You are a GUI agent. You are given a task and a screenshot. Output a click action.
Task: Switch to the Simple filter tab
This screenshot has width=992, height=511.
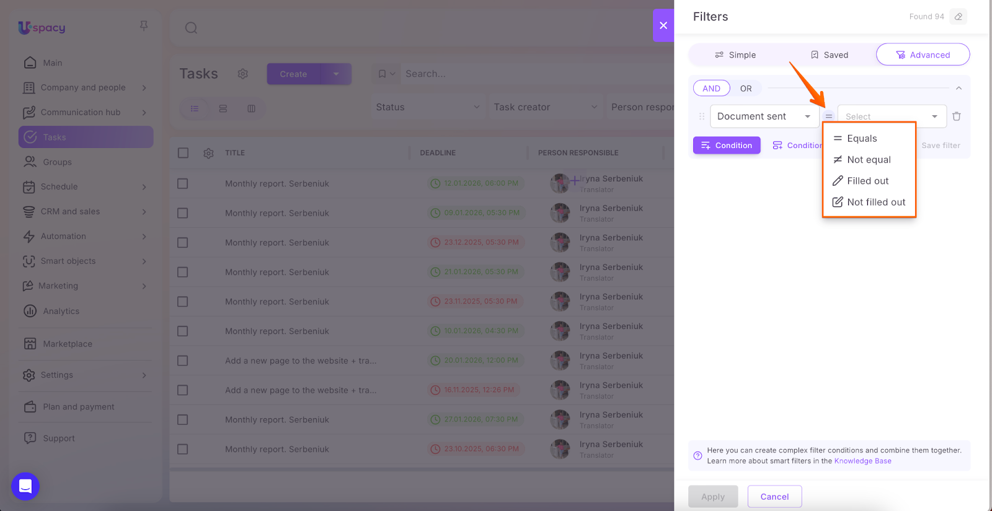point(735,55)
